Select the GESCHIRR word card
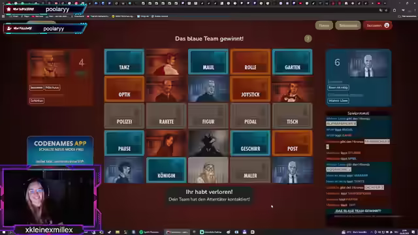 [x=250, y=143]
